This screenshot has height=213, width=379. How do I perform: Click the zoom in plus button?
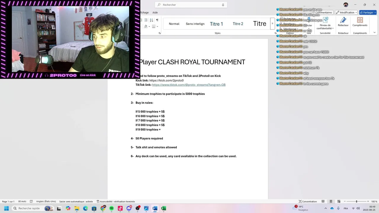pyautogui.click(x=368, y=201)
